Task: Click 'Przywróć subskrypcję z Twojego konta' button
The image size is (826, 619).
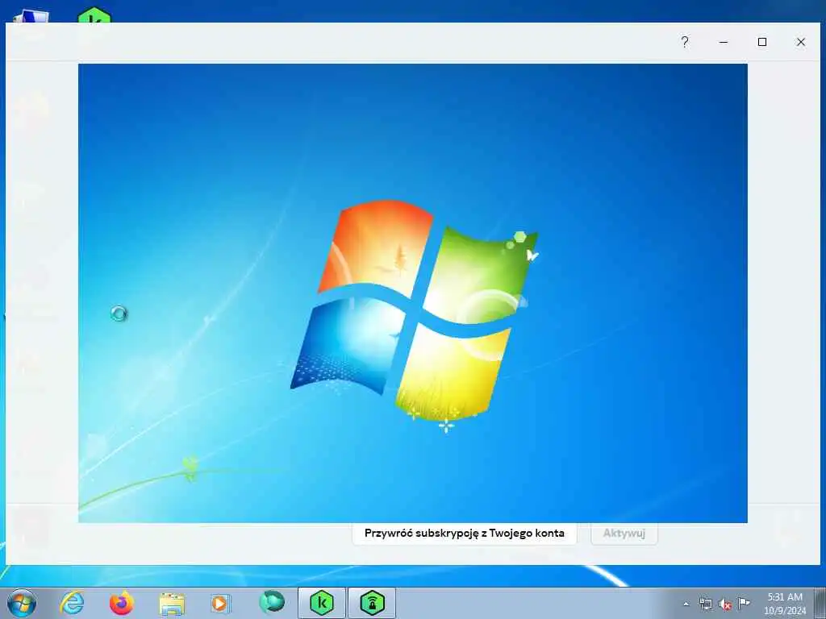Action: tap(464, 534)
